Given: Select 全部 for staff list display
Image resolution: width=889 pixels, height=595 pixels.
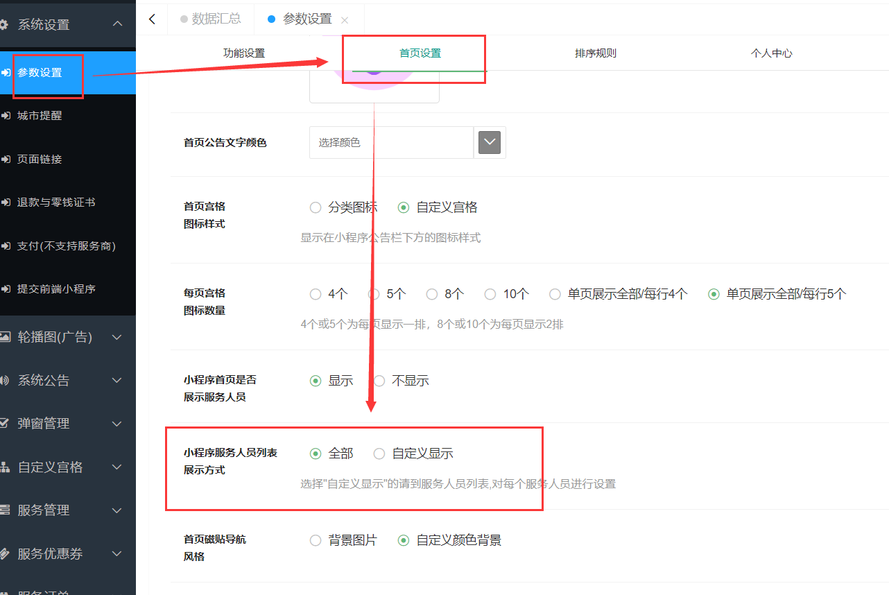Looking at the screenshot, I should click(x=316, y=454).
